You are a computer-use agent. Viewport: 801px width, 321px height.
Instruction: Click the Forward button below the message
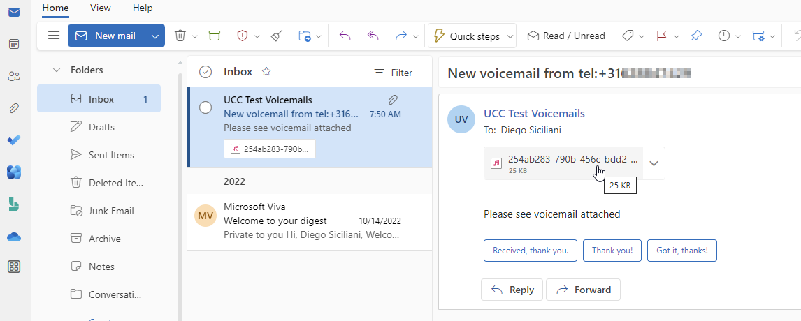click(x=584, y=290)
